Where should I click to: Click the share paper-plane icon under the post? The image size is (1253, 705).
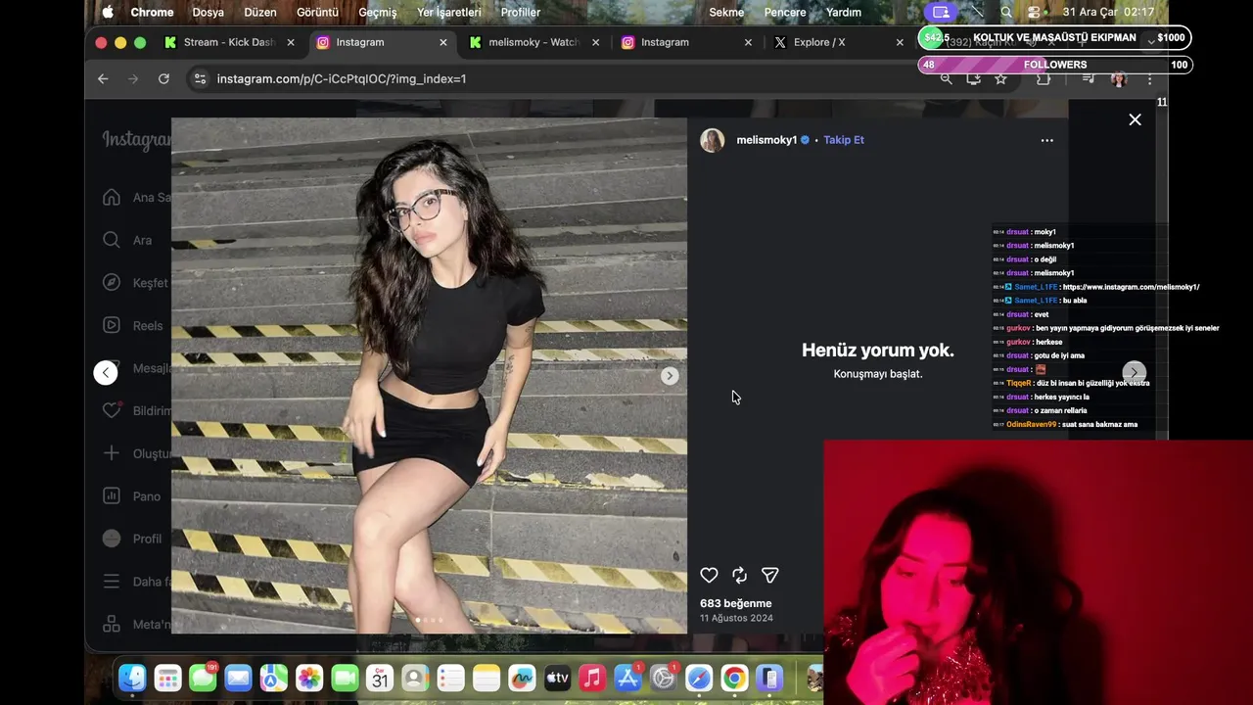point(770,576)
